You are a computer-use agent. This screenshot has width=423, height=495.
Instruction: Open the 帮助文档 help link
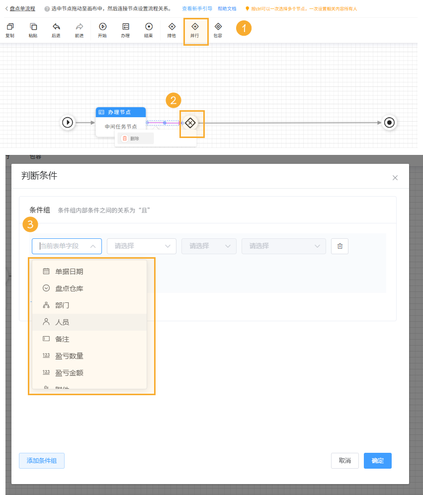tap(226, 8)
